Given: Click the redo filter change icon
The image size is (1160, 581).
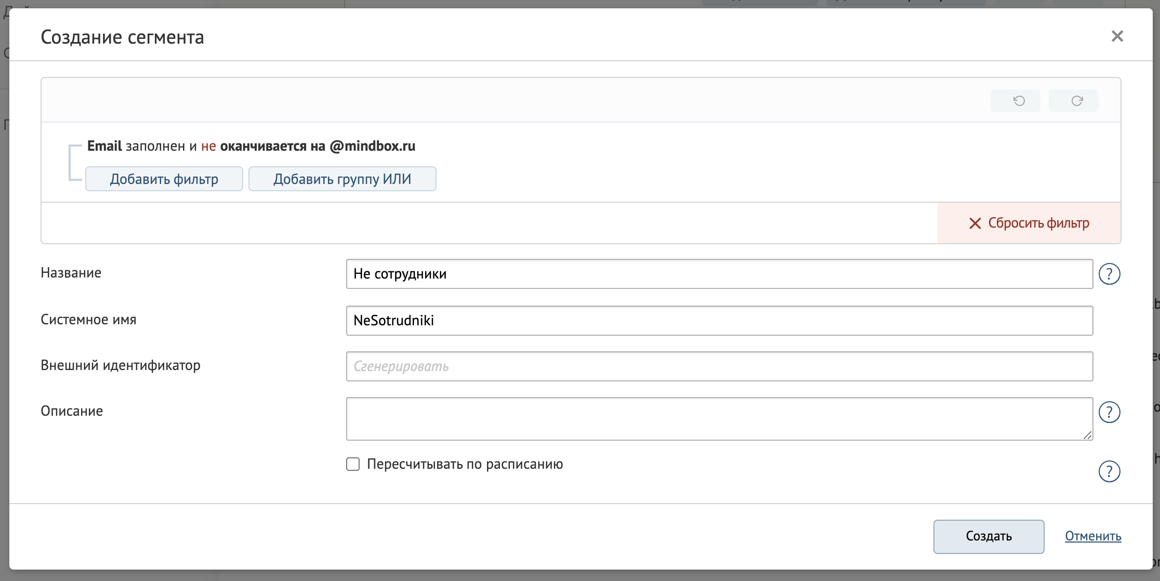Looking at the screenshot, I should click(x=1073, y=101).
